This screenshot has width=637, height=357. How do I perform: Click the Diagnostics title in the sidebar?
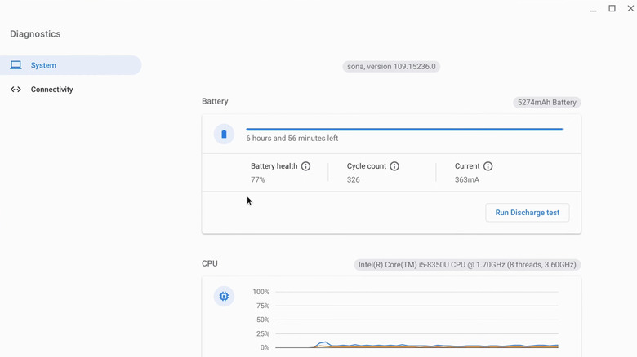pyautogui.click(x=35, y=34)
